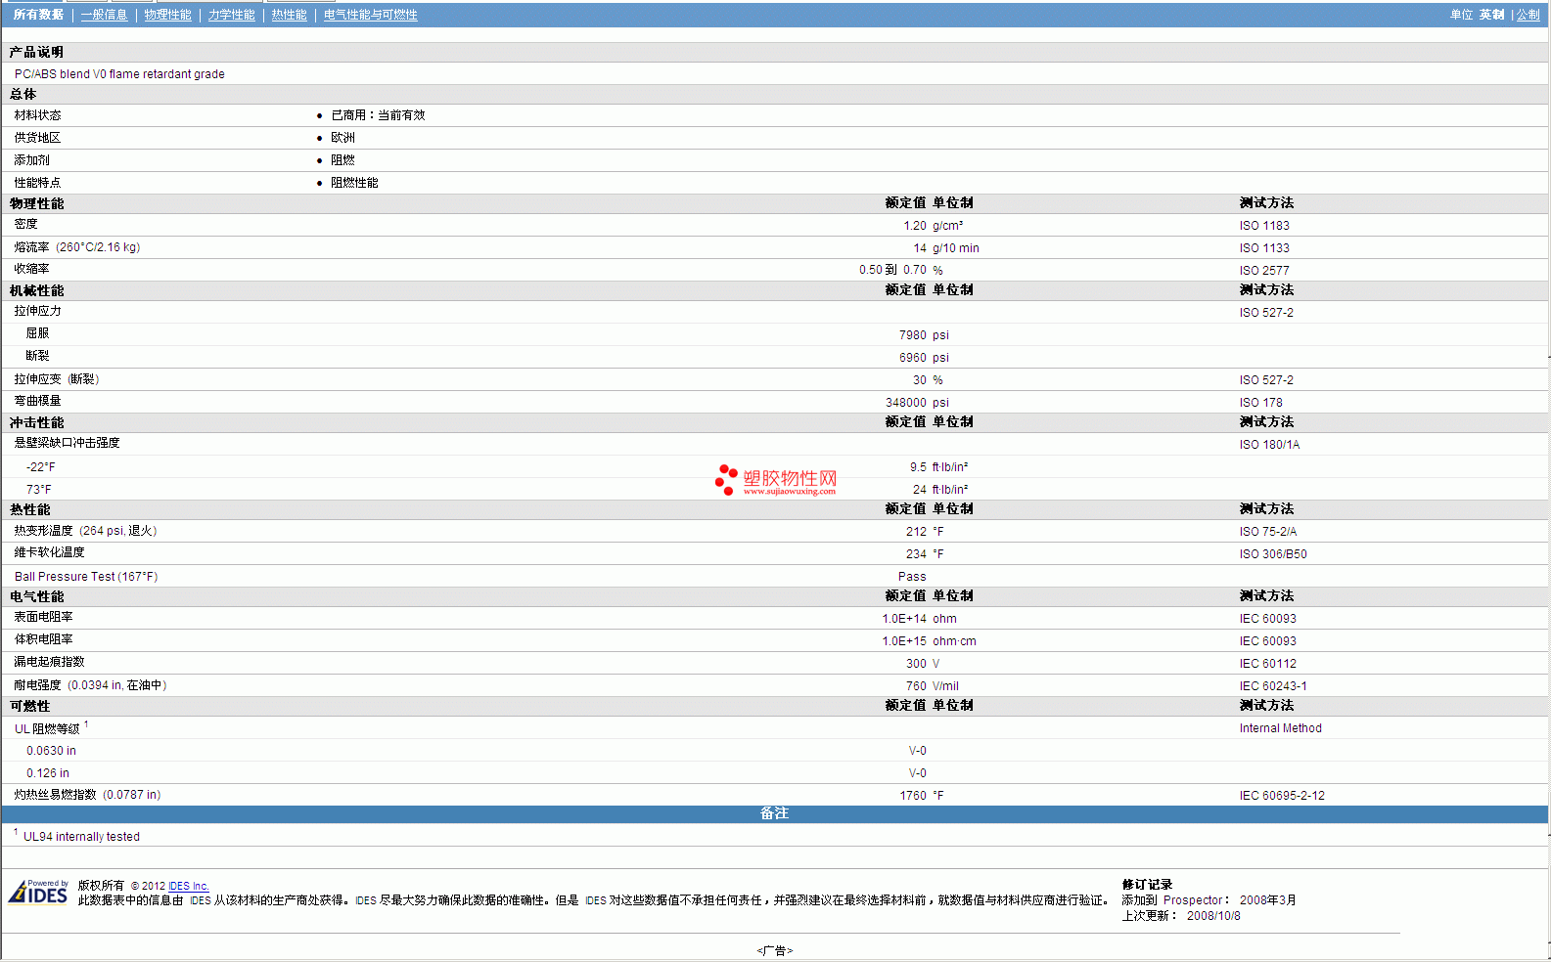The height and width of the screenshot is (962, 1551).
Task: Click the 73°F impact value '24'
Action: 919,490
